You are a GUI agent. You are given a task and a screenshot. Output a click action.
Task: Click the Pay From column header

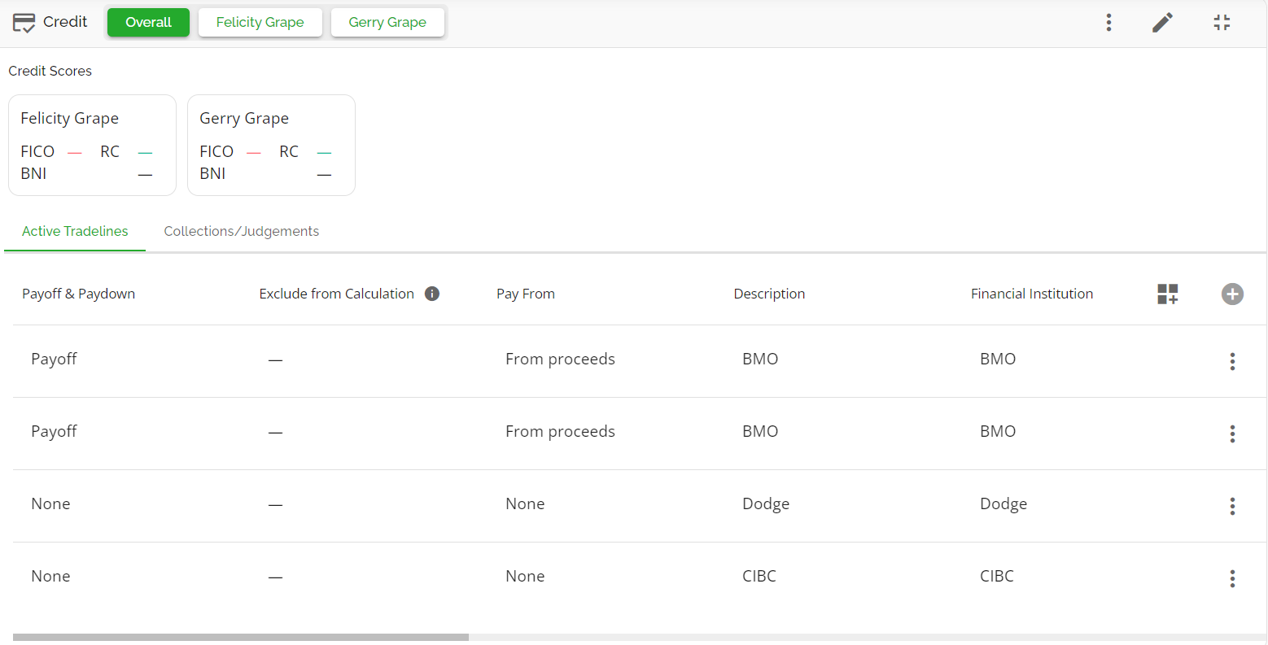[526, 294]
